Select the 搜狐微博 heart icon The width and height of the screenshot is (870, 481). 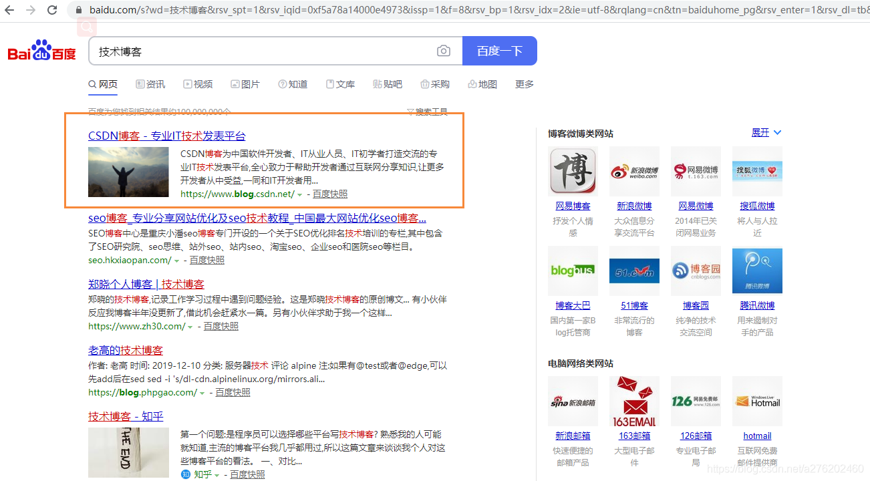tap(757, 172)
